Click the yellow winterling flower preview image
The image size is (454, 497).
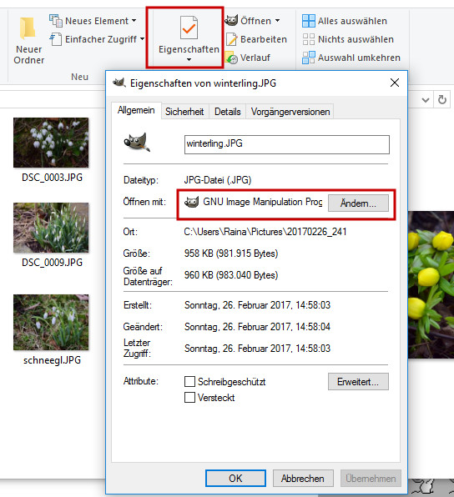coord(431,284)
